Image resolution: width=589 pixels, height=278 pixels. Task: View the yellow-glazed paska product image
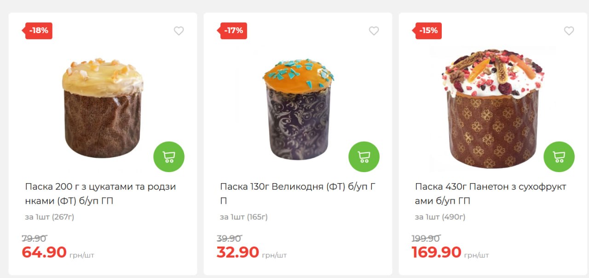(103, 108)
